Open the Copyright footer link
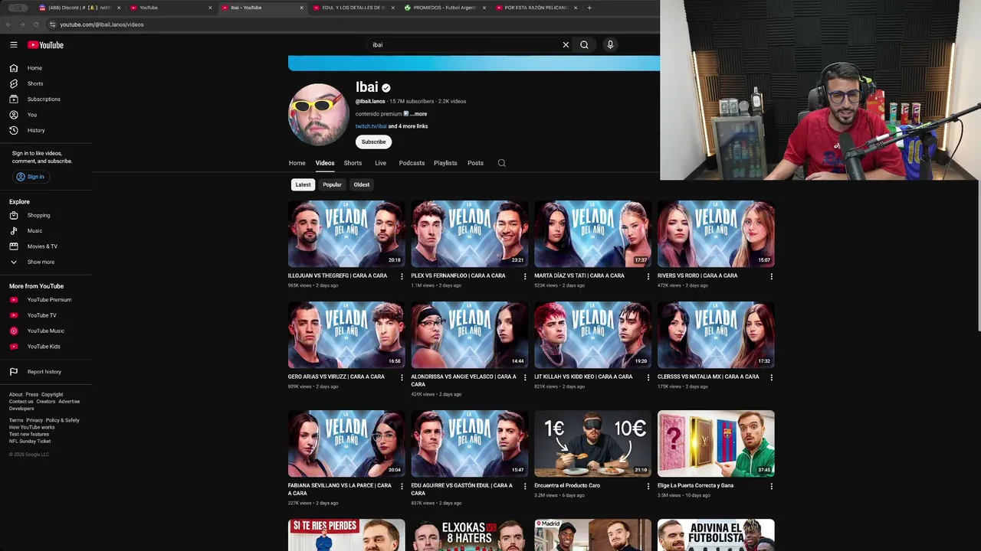Image resolution: width=981 pixels, height=551 pixels. 52,395
